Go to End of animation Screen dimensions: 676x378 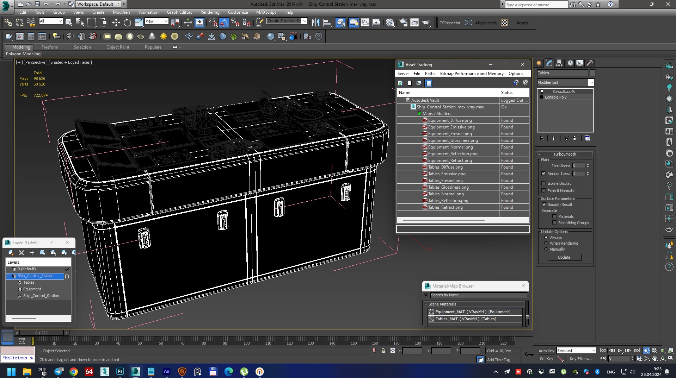pos(637,351)
